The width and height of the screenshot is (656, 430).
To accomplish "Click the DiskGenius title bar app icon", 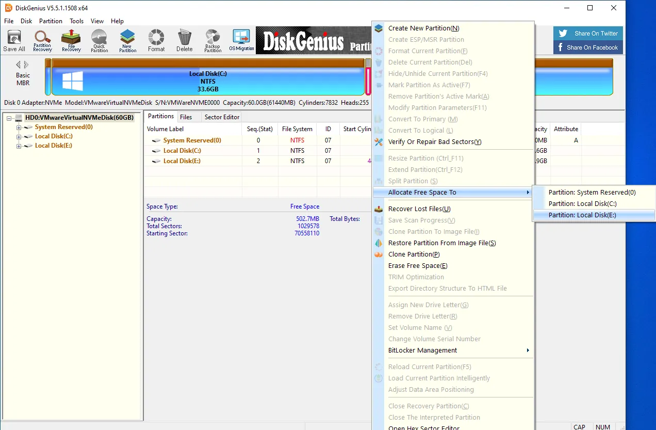I will click(8, 8).
